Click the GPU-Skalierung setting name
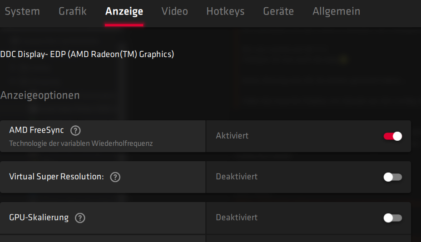Viewport: 421px width, 242px height. tap(39, 217)
